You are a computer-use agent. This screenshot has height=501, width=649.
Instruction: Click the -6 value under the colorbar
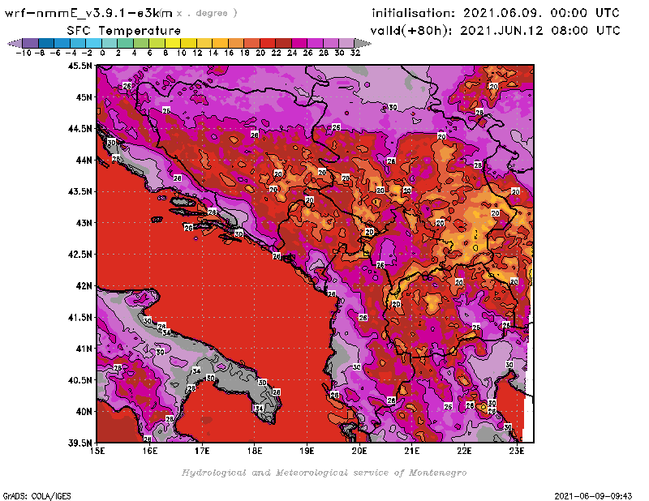tap(54, 53)
